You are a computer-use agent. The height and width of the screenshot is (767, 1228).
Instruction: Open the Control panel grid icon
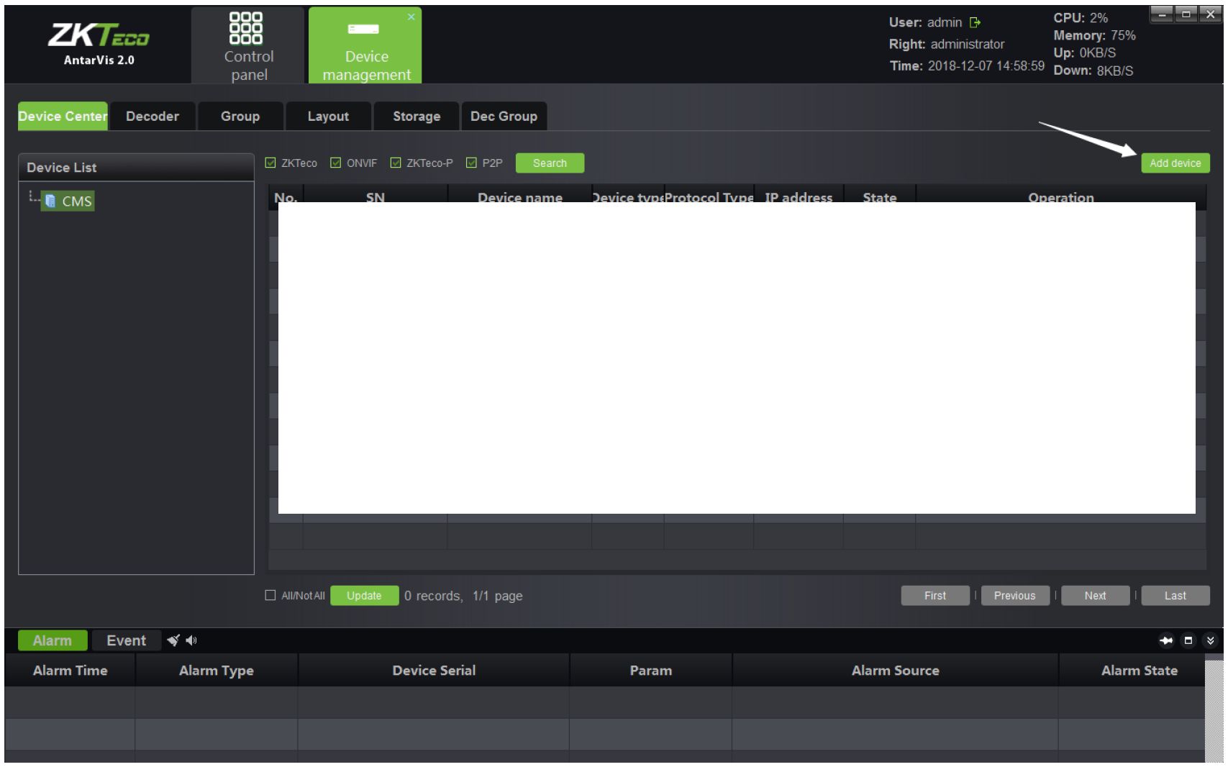pos(245,29)
